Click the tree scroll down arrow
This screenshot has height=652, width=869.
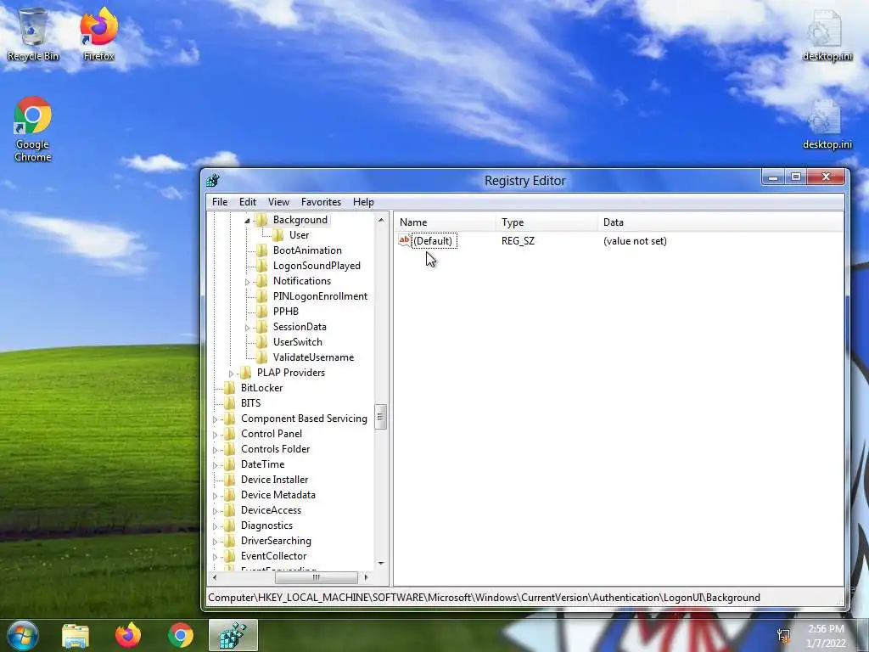(381, 564)
